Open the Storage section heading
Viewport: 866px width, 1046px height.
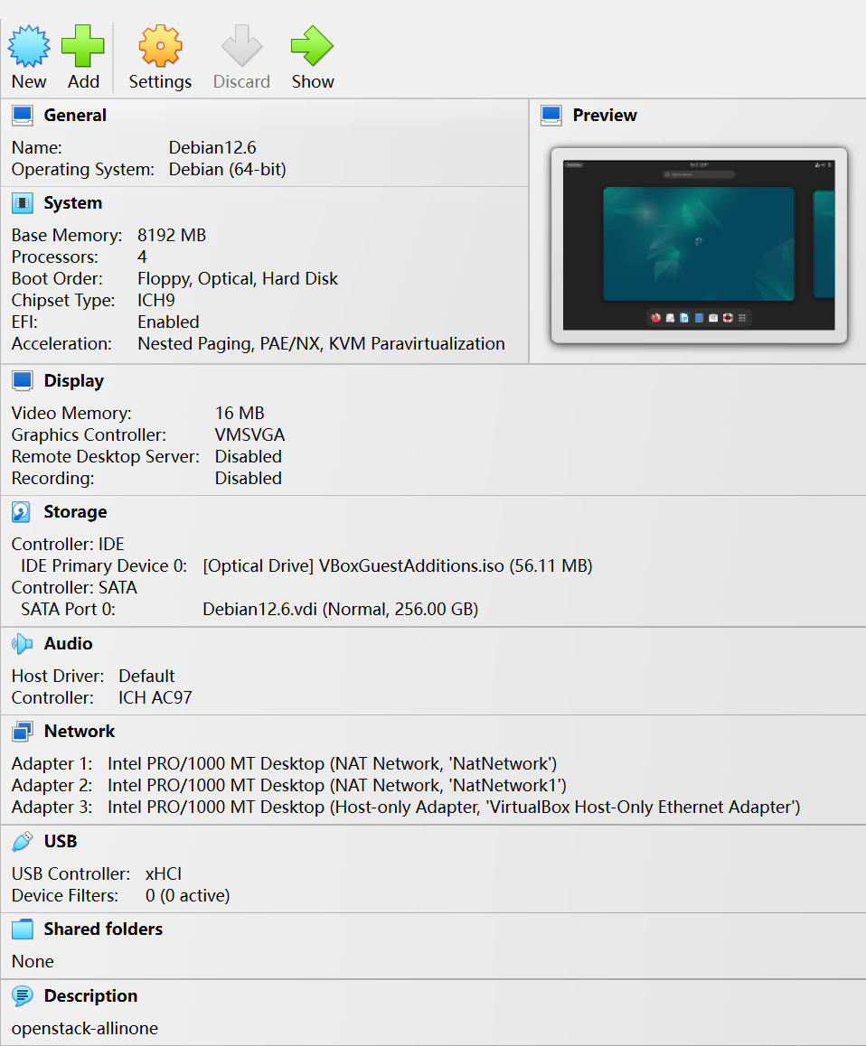pos(75,511)
